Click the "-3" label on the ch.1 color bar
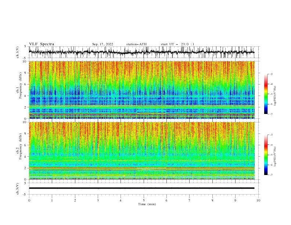 pos(271,74)
